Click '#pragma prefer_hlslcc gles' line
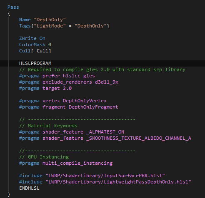The image size is (205, 198). point(57,76)
